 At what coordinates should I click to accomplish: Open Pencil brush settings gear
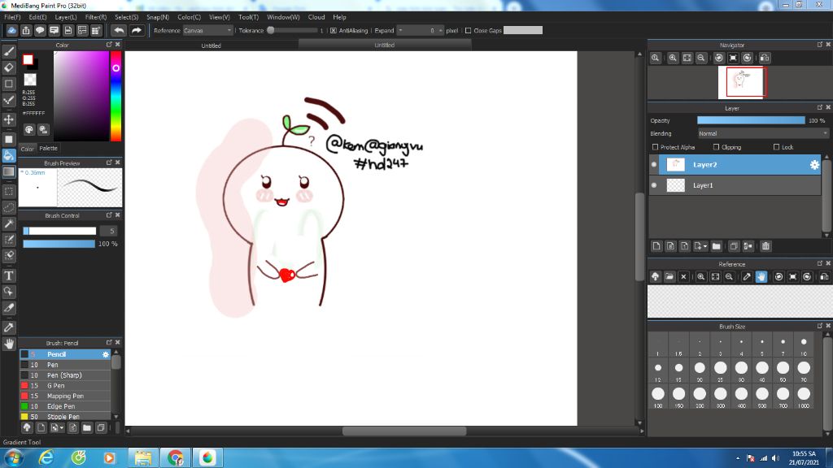pyautogui.click(x=105, y=354)
